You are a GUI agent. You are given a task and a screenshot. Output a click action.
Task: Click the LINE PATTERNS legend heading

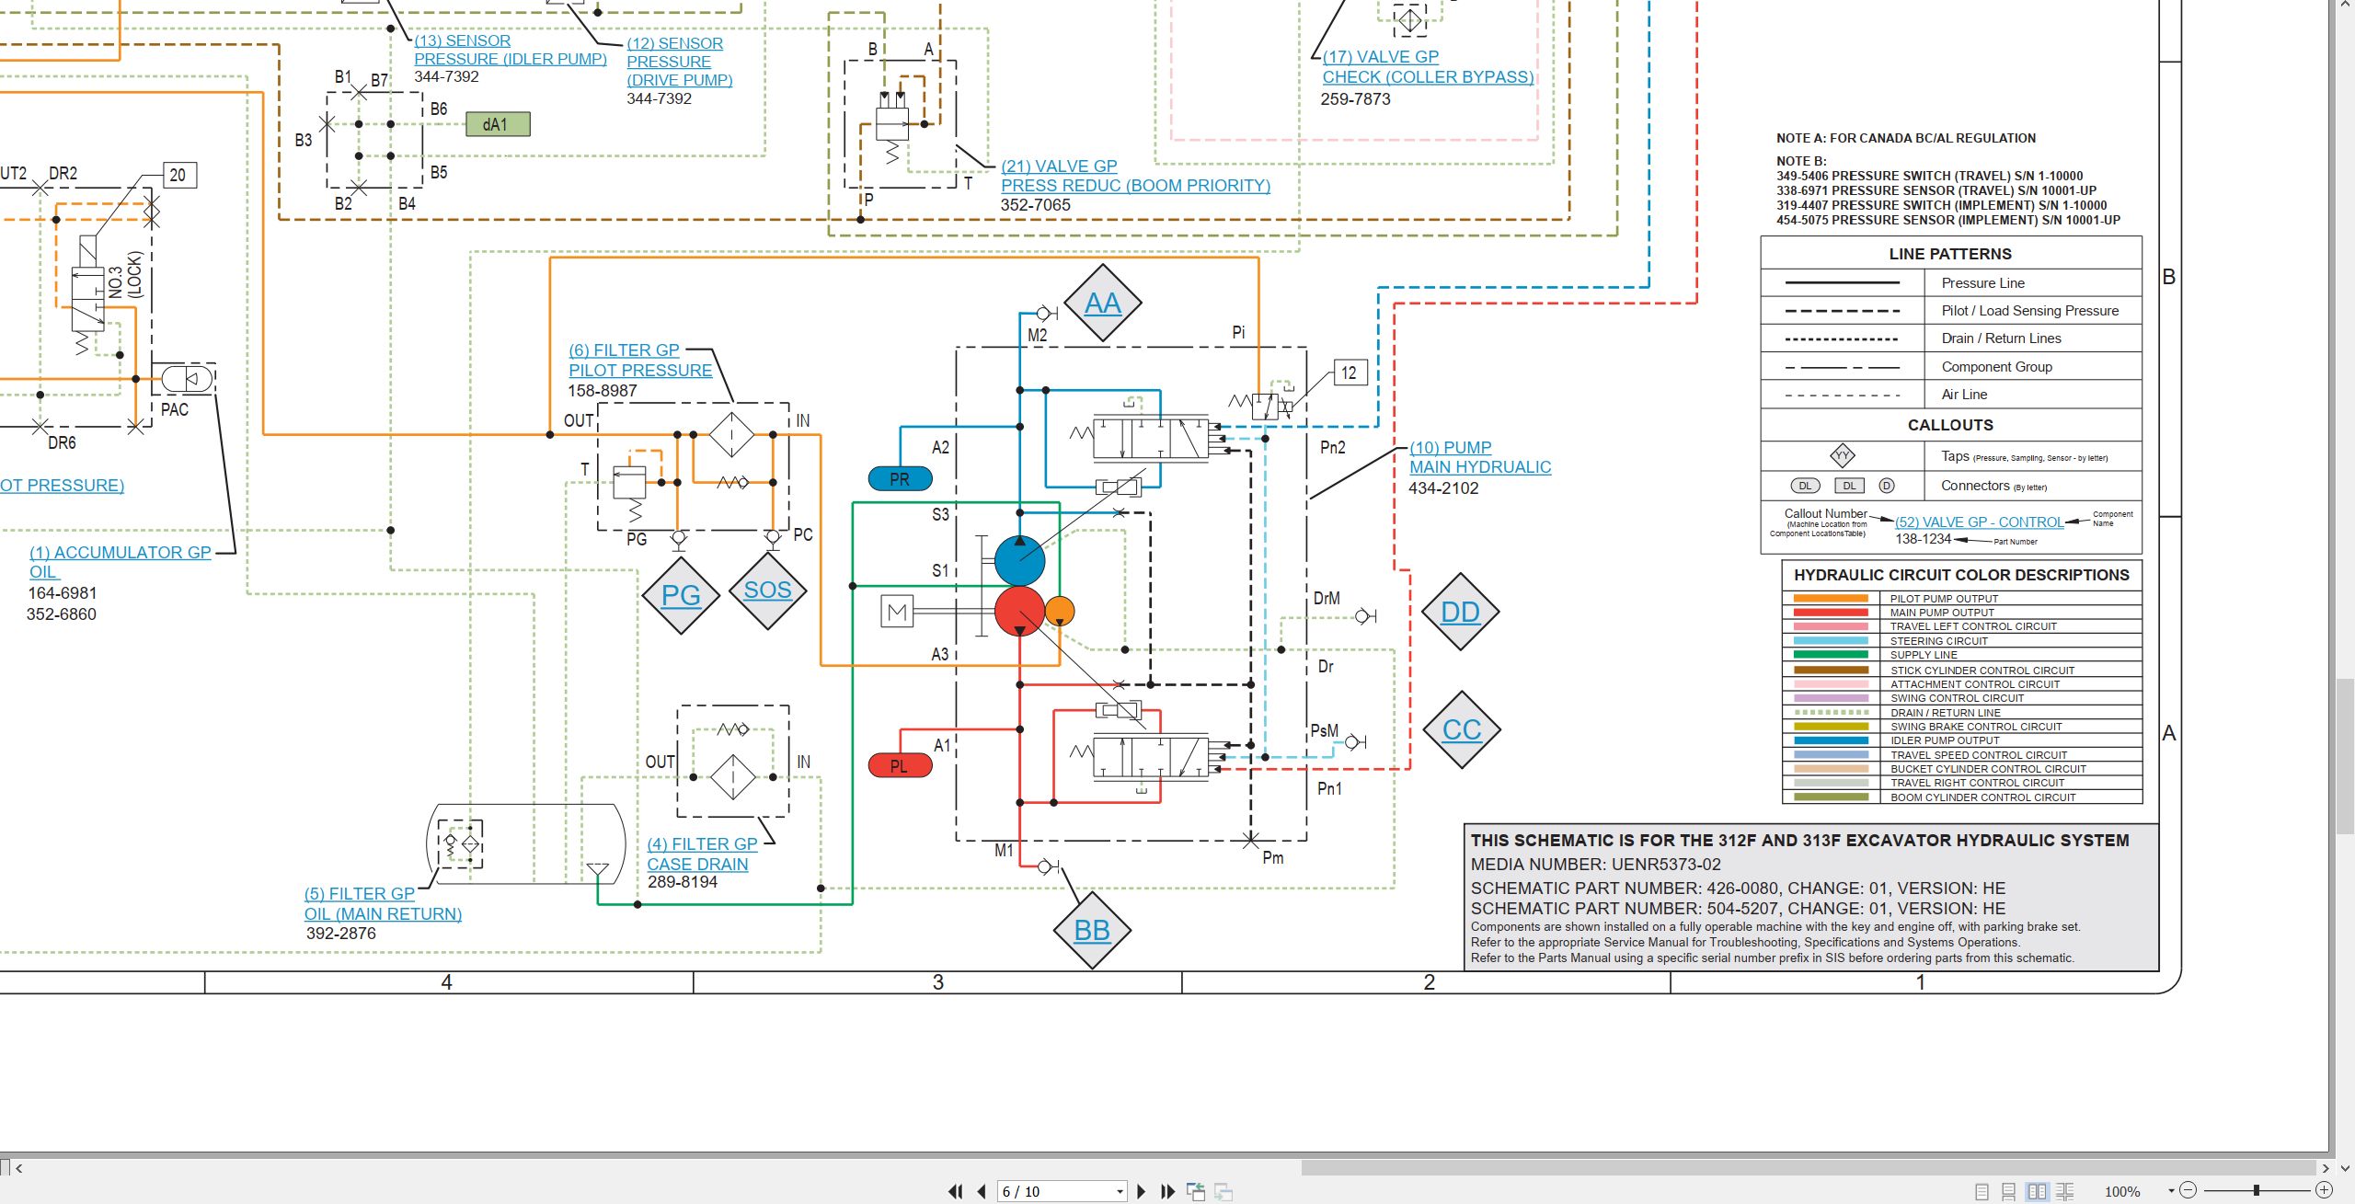point(1950,254)
